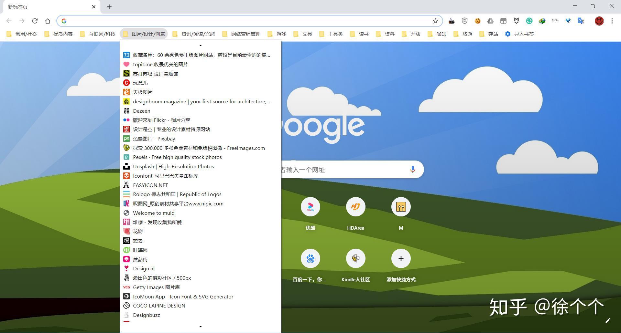This screenshot has height=333, width=621.
Task: Close the 新标签页 tab
Action: (x=94, y=7)
